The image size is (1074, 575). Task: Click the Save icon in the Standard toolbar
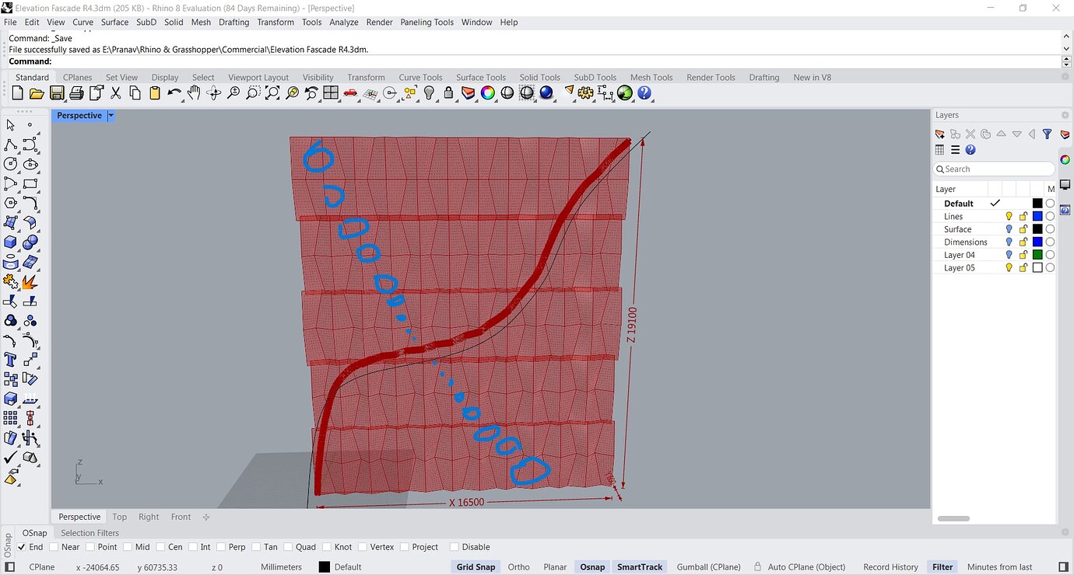(57, 92)
